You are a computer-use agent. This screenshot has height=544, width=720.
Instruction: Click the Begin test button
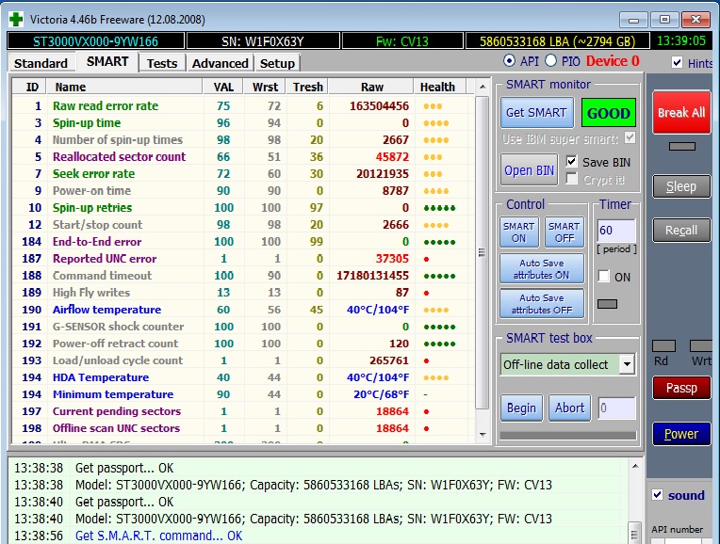(522, 408)
